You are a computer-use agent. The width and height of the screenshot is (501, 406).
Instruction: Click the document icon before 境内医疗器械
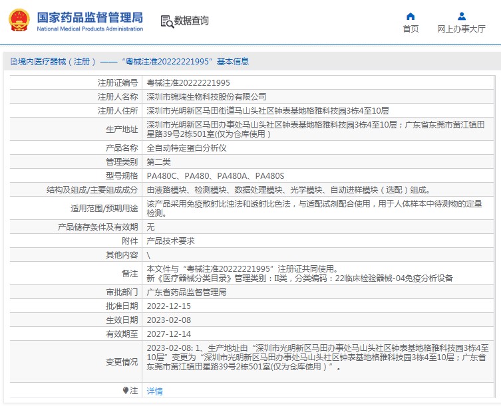tap(13, 61)
